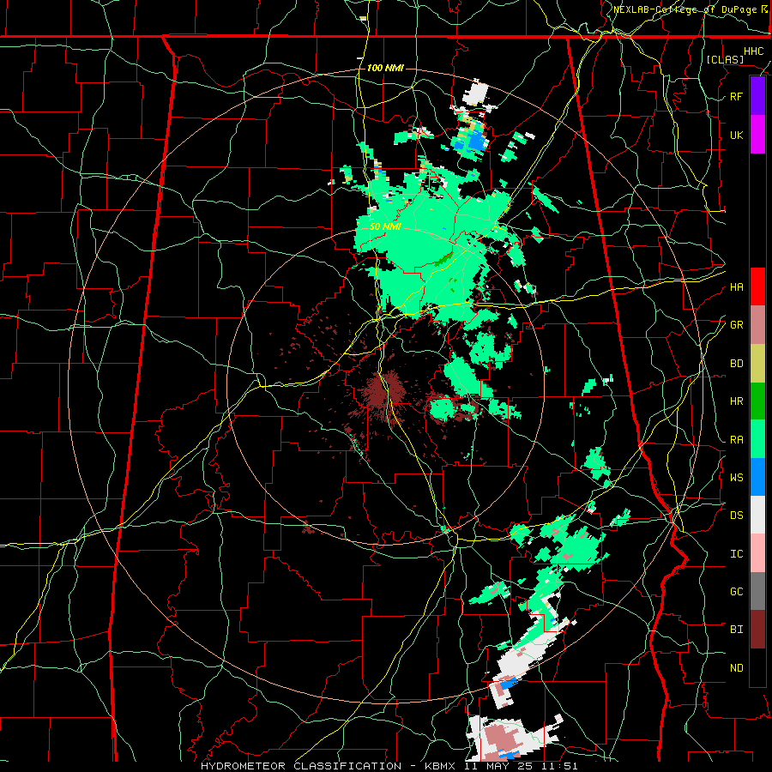
Task: Click the ND black legend swatch
Action: [x=757, y=667]
